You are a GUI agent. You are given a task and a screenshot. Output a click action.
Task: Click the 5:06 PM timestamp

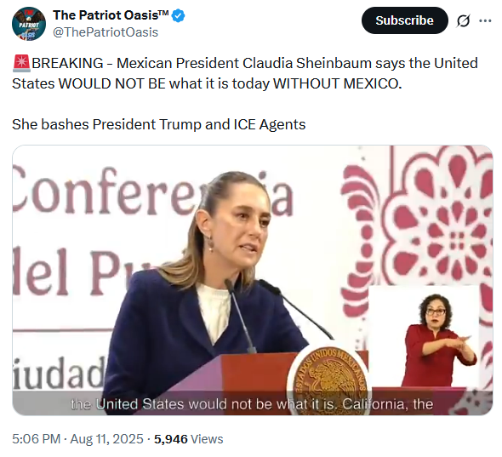click(x=36, y=439)
